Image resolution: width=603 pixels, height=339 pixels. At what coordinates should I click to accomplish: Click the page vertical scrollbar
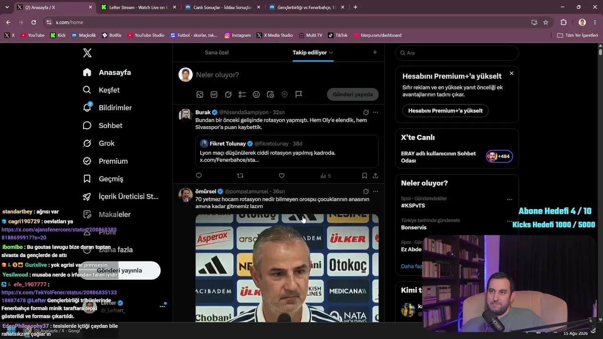[x=601, y=52]
